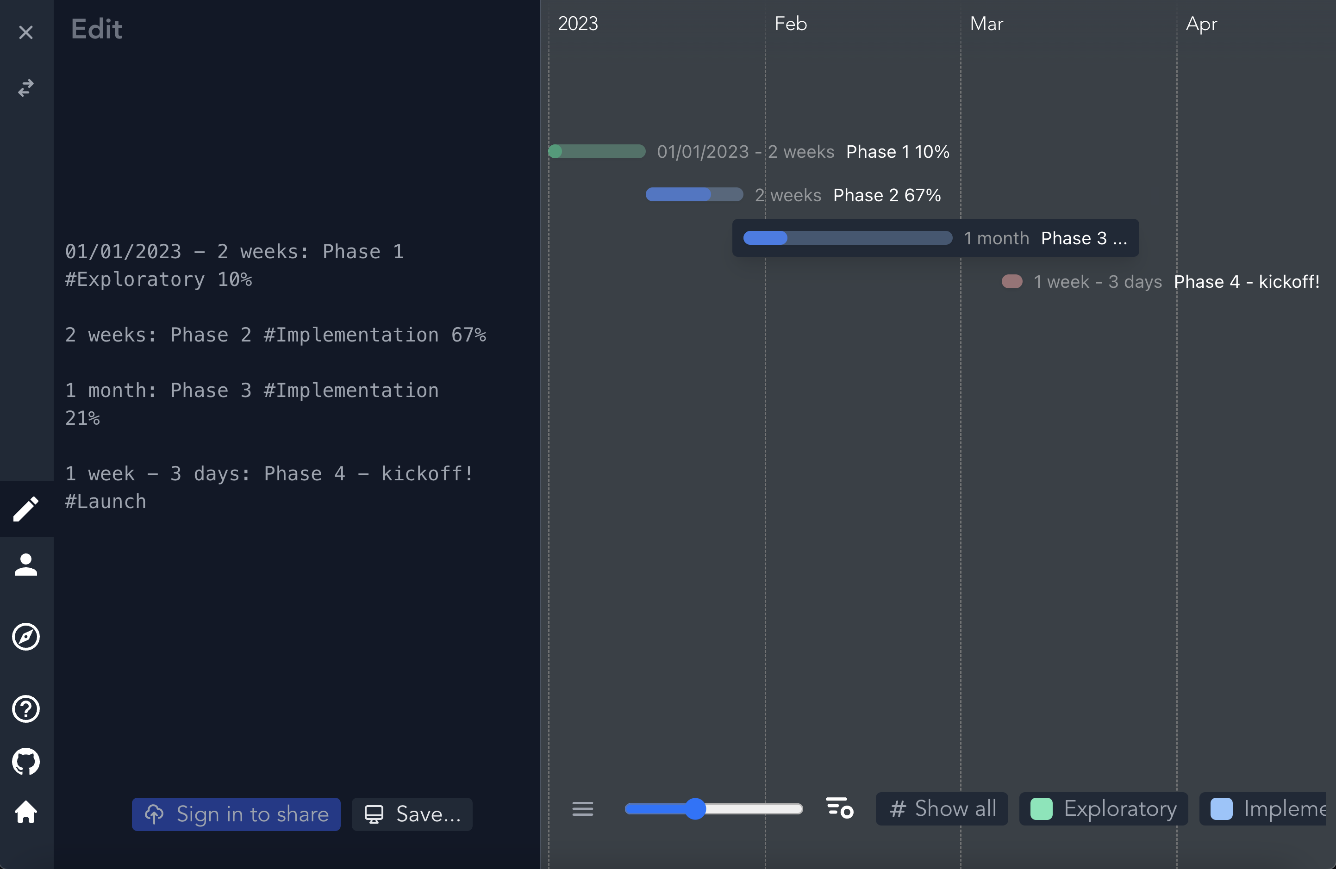Click the Phase 1 green progress bar

click(597, 151)
